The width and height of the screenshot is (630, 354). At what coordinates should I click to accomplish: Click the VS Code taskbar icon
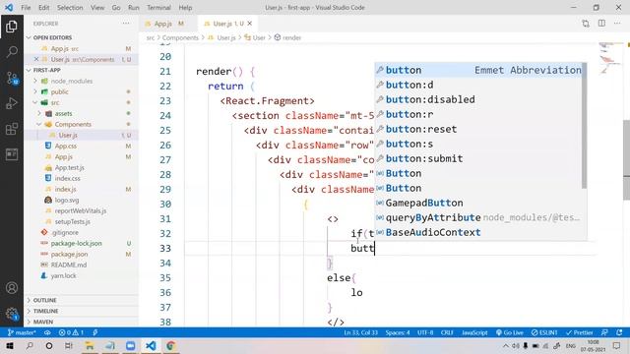click(x=151, y=346)
